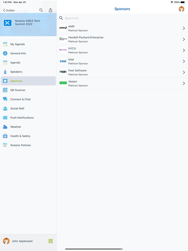The image size is (188, 251).
Task: Expand the Veeam sponsor chevron
Action: (184, 83)
